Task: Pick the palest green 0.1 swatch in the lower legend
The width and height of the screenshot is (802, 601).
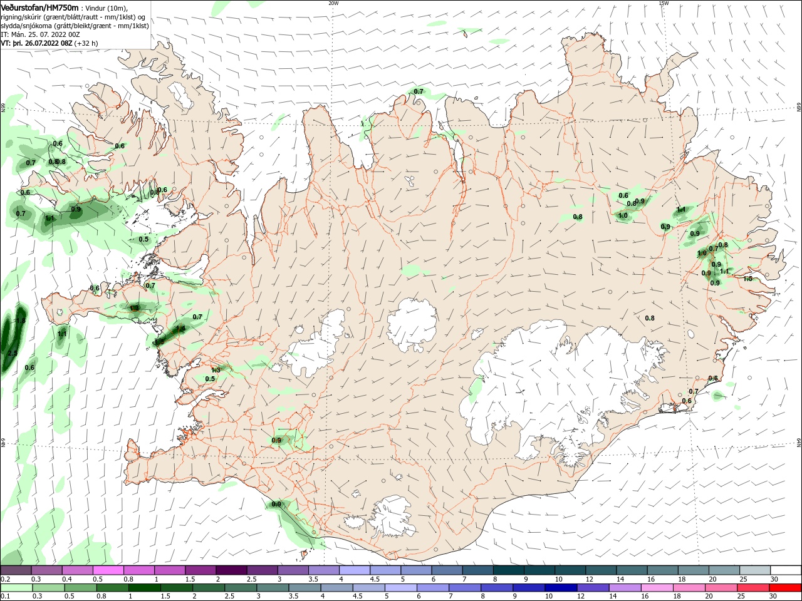Action: [17, 588]
